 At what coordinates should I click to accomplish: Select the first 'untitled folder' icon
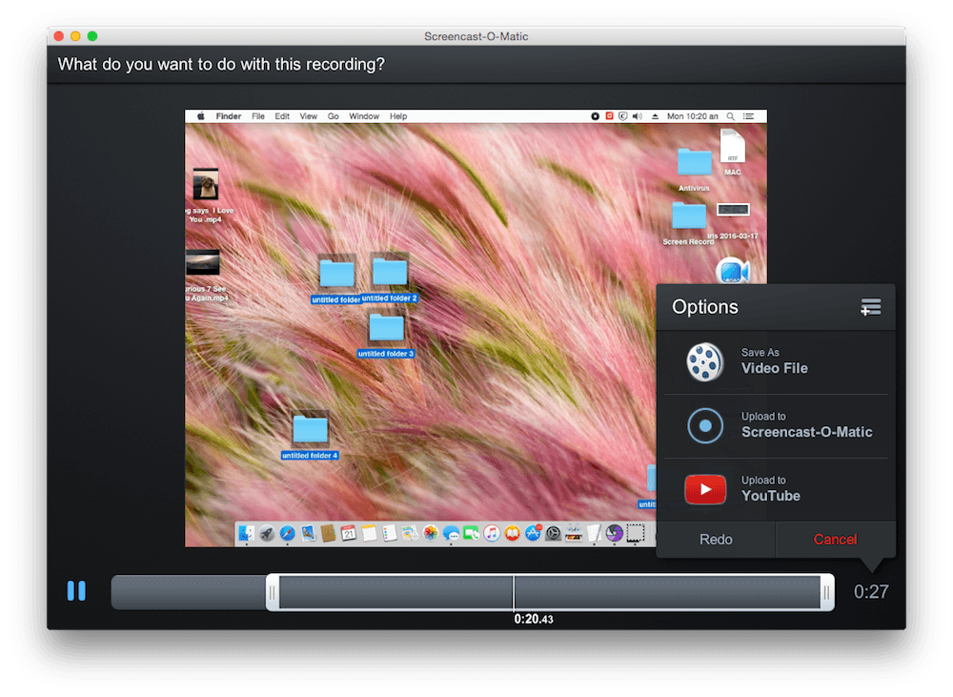[336, 273]
